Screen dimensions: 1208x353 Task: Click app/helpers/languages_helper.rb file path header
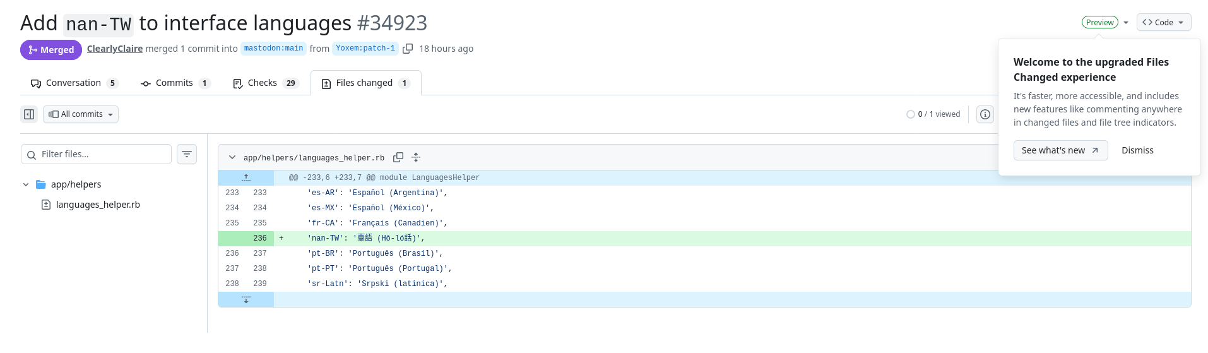click(x=314, y=158)
